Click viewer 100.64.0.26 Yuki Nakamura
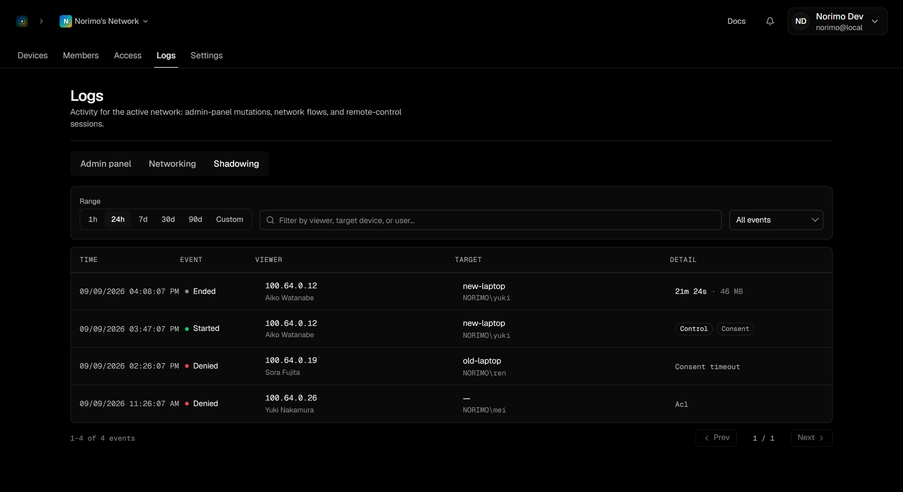The height and width of the screenshot is (492, 903). point(291,404)
